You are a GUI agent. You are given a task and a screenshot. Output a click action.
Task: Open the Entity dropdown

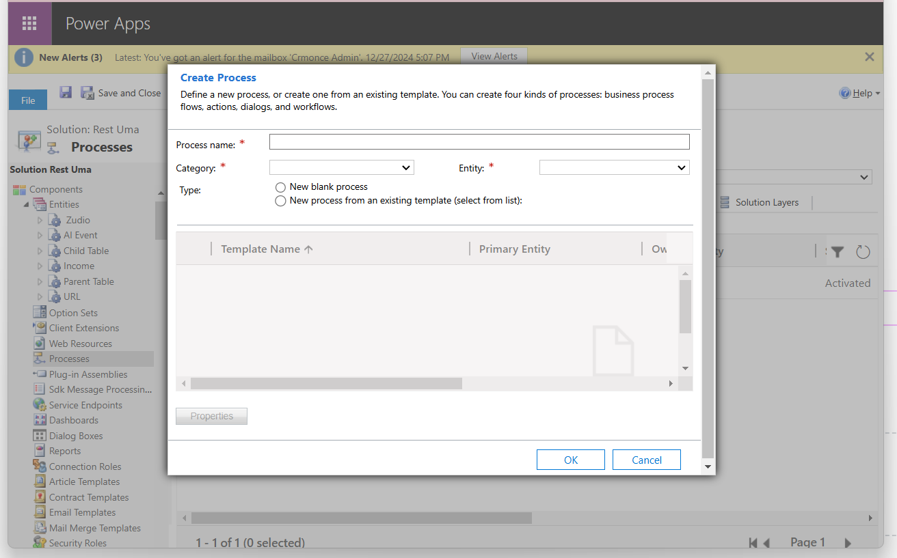tap(614, 167)
